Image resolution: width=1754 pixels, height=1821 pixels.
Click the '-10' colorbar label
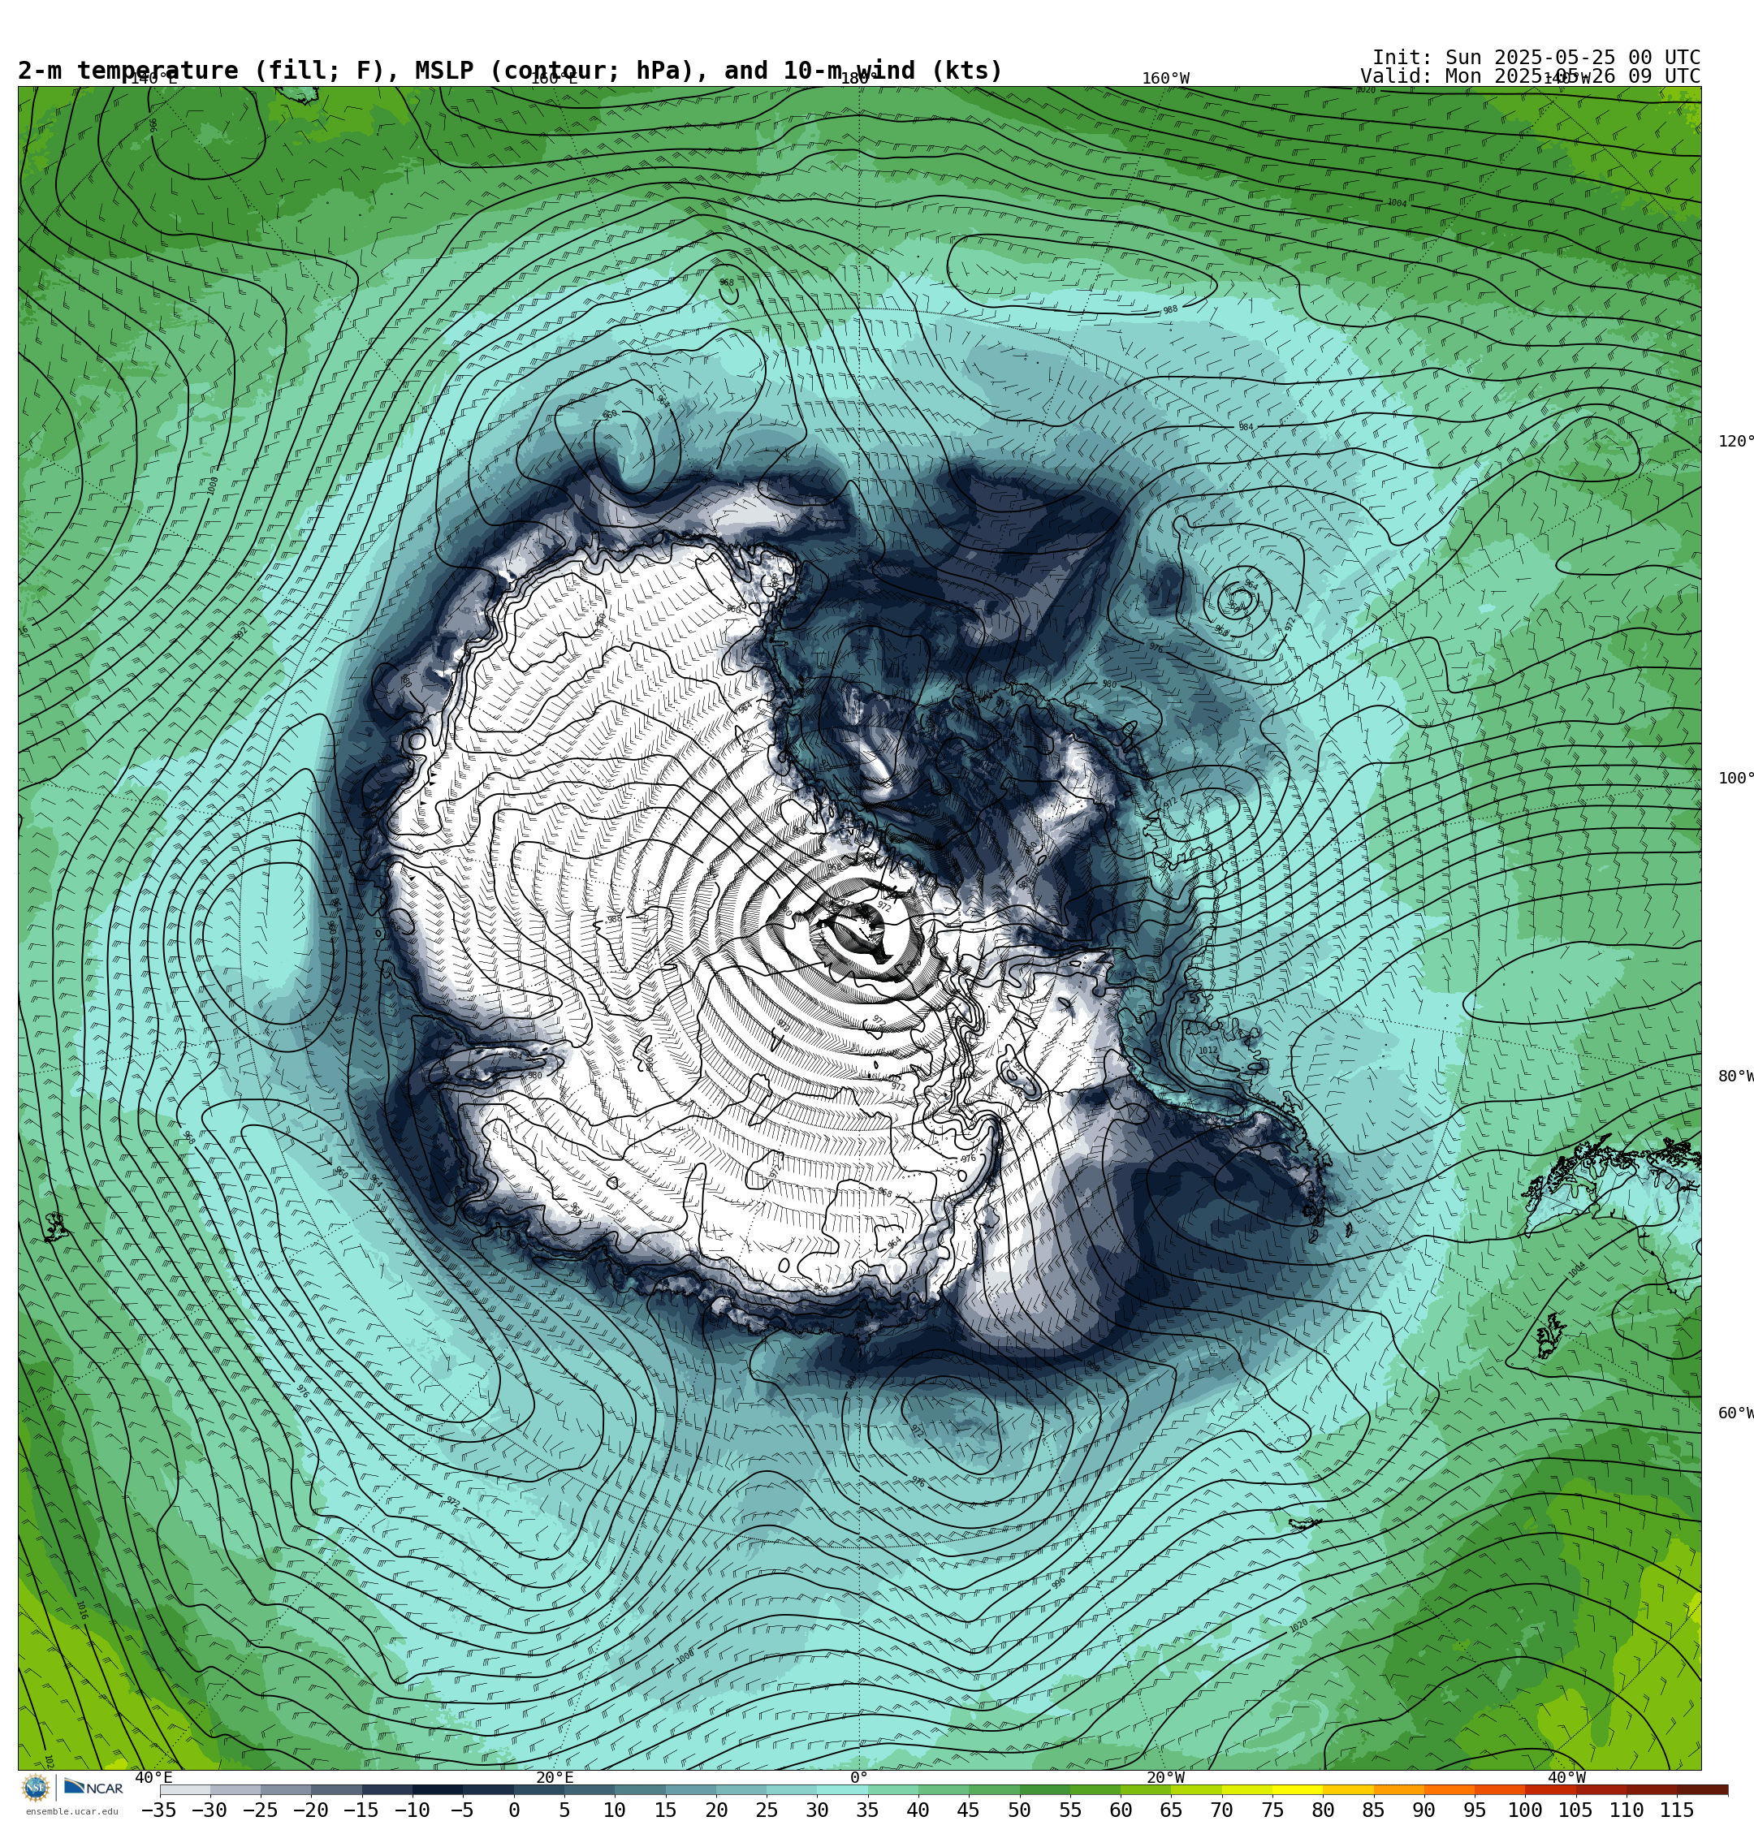(x=412, y=1810)
